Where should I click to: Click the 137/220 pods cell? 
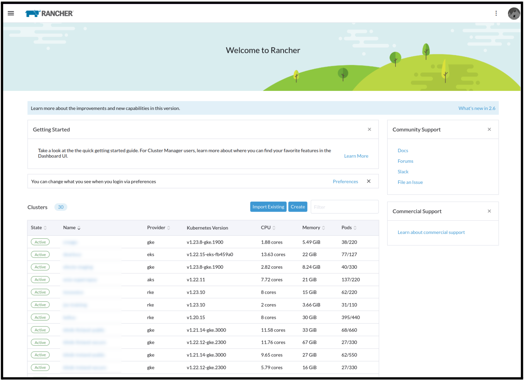pos(351,280)
